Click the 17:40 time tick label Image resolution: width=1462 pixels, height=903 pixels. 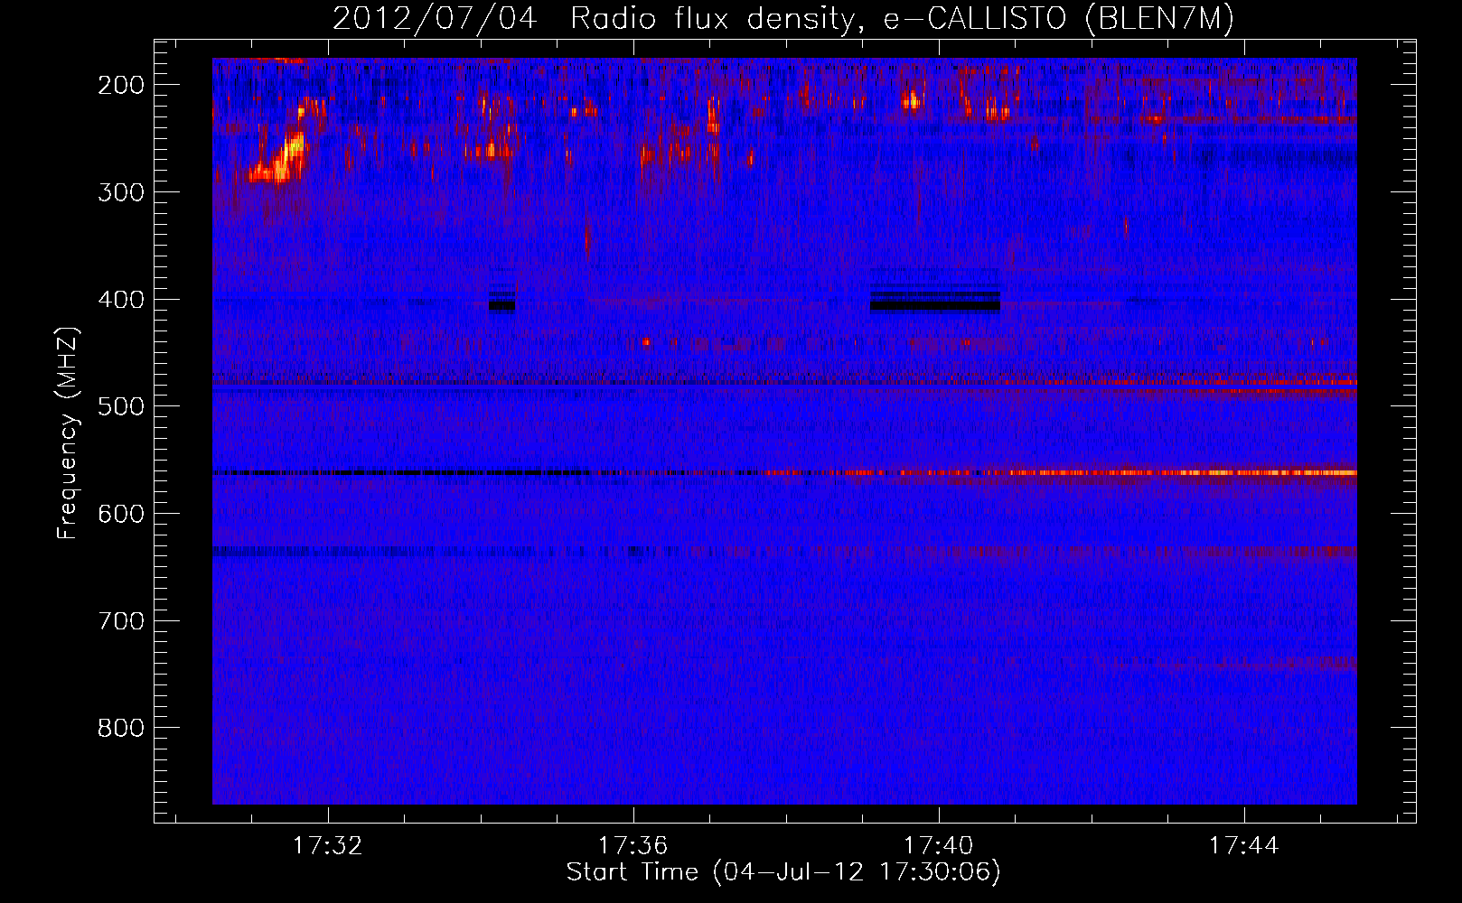pos(939,845)
